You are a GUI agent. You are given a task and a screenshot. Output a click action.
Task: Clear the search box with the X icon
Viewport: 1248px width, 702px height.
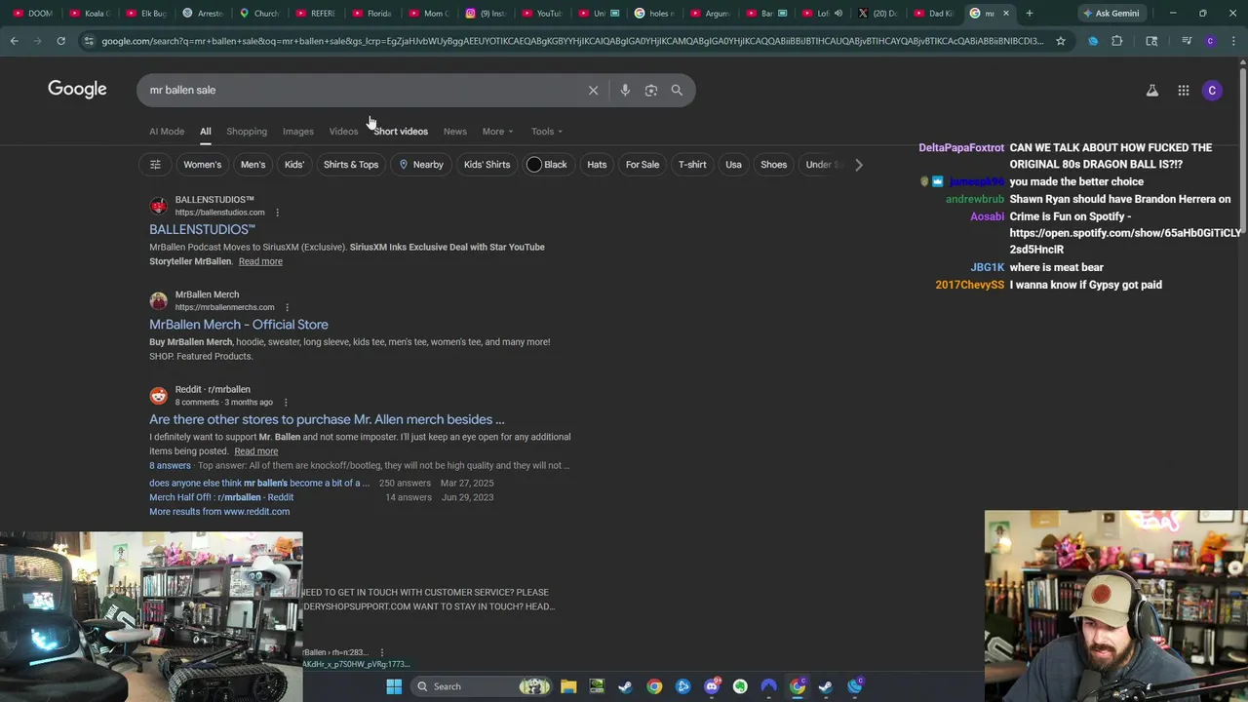(593, 90)
